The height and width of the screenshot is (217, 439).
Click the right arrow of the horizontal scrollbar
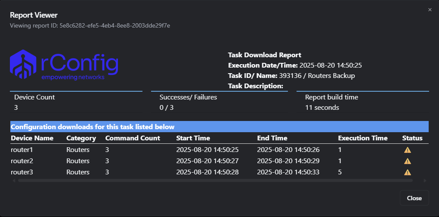(425, 181)
